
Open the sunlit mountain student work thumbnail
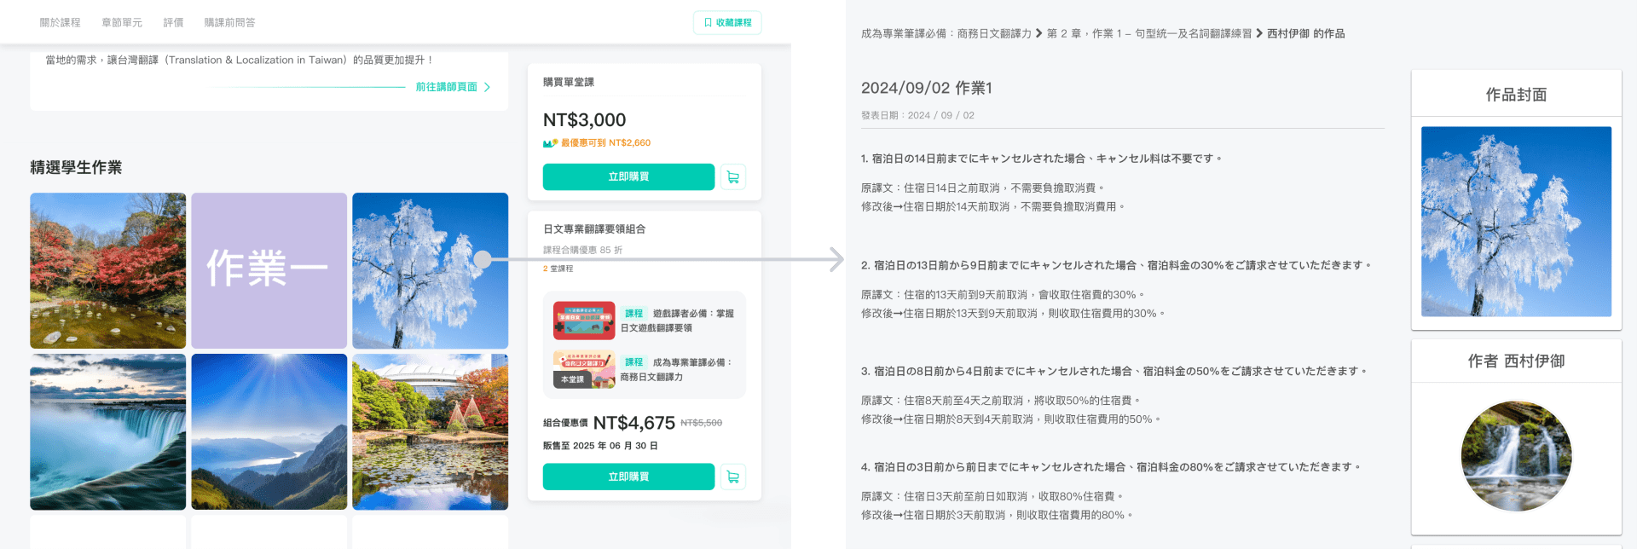pos(269,432)
